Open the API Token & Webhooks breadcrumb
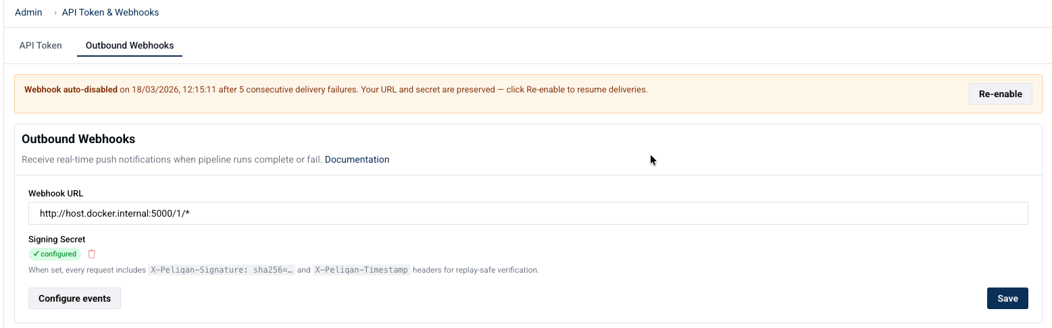 [x=110, y=12]
